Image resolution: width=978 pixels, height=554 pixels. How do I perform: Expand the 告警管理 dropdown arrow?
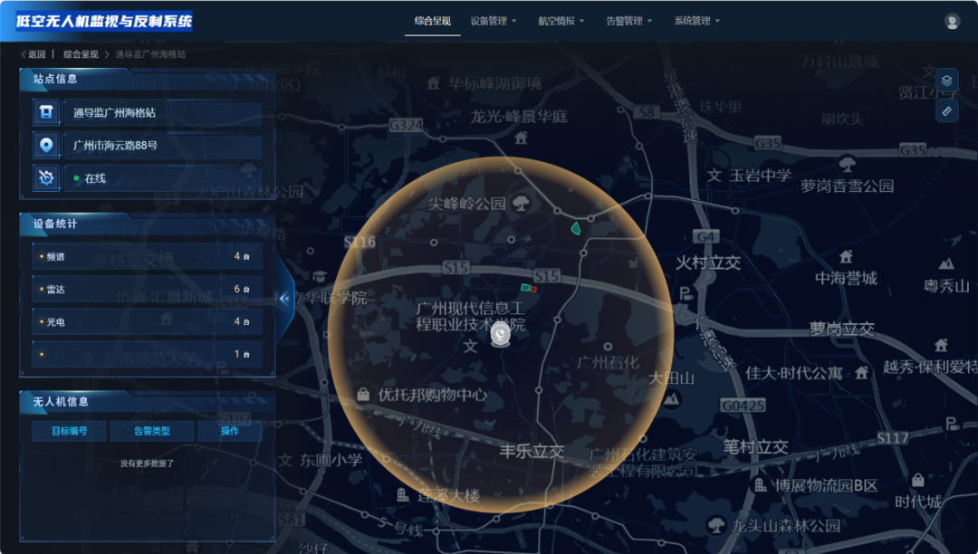[x=650, y=21]
